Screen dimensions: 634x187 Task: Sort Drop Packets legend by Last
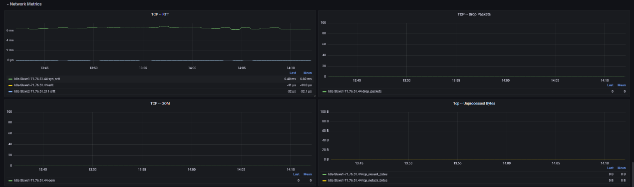coord(611,85)
